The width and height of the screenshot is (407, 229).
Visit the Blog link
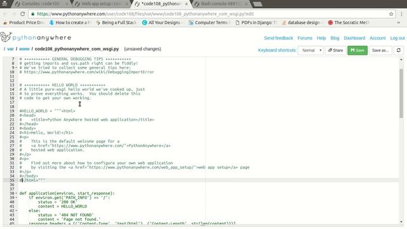click(335, 38)
